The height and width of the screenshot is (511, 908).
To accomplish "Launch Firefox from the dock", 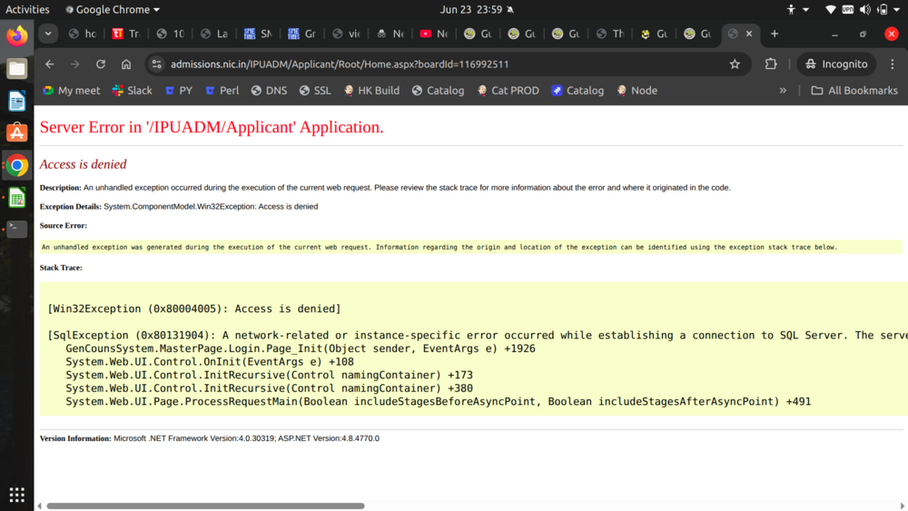I will pos(16,36).
